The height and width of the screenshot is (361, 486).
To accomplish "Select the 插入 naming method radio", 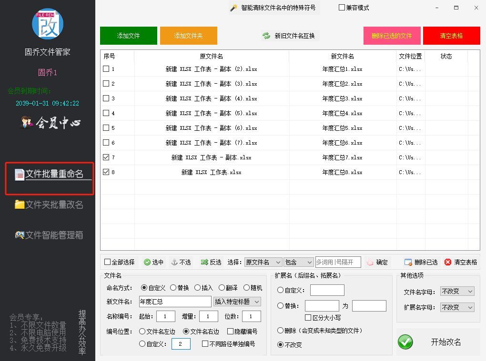I will tap(197, 288).
